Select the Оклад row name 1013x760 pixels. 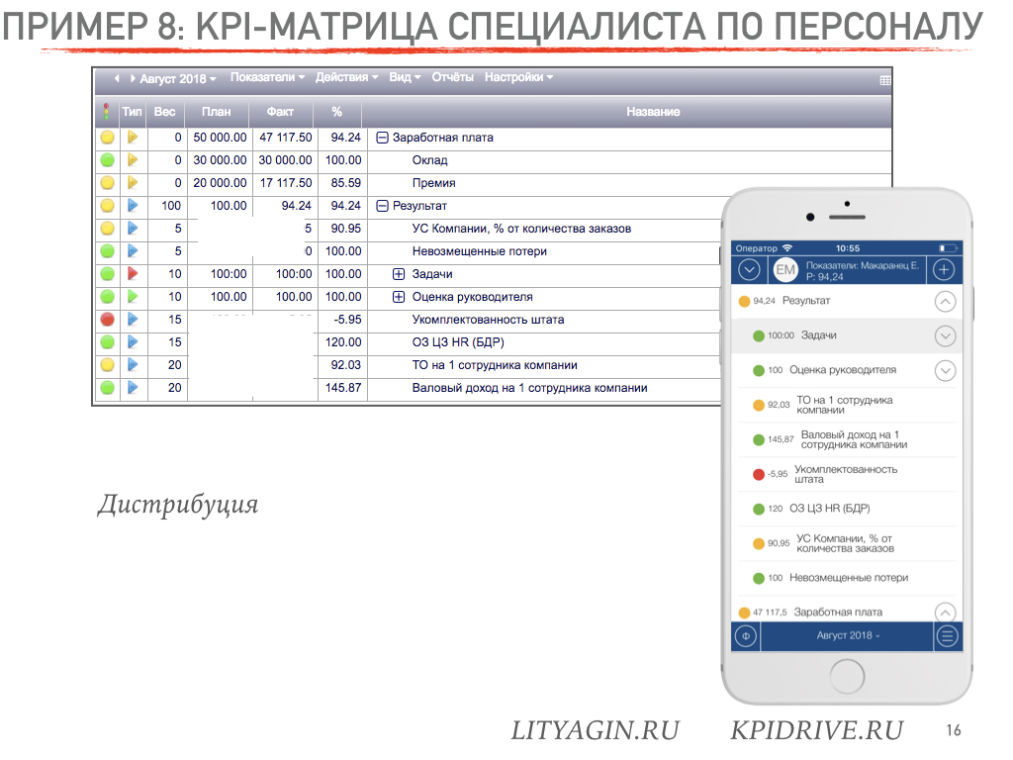[429, 160]
